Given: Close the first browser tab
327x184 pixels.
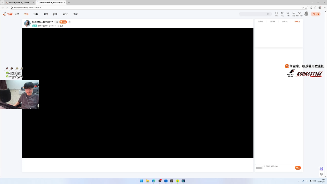Looking at the screenshot, I should tap(34, 3).
